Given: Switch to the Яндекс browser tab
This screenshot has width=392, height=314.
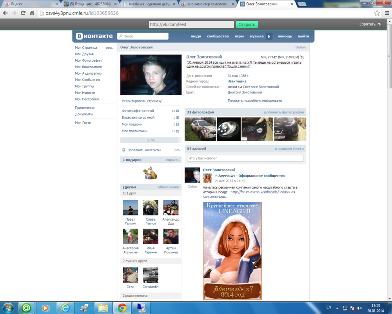Looking at the screenshot, I should click(x=29, y=4).
